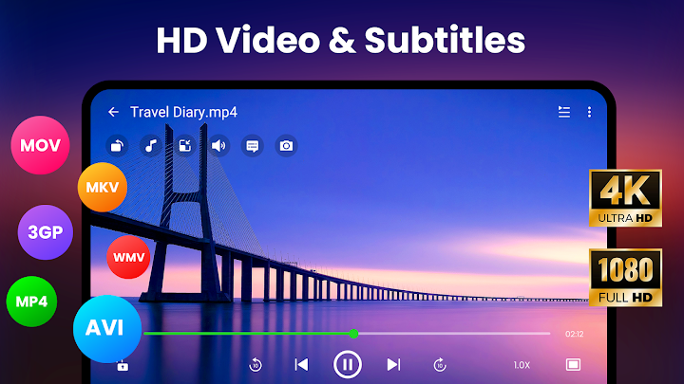Click the Travel Diary.mp4 title
Image resolution: width=684 pixels, height=384 pixels.
pos(183,112)
